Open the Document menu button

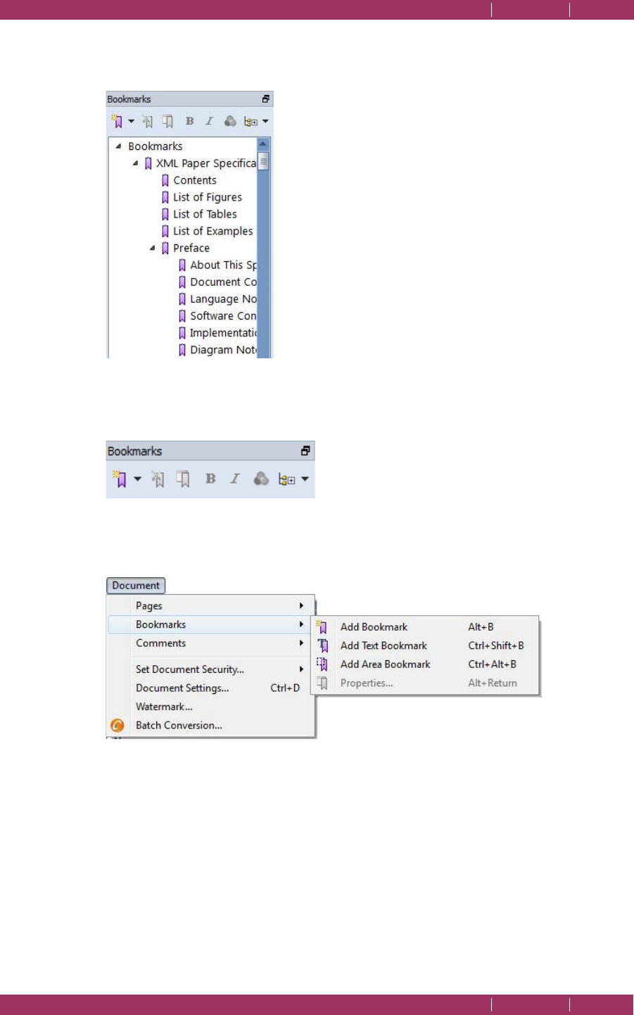pyautogui.click(x=136, y=586)
